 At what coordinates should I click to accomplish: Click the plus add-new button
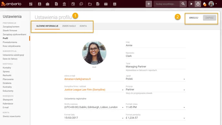click(149, 4)
